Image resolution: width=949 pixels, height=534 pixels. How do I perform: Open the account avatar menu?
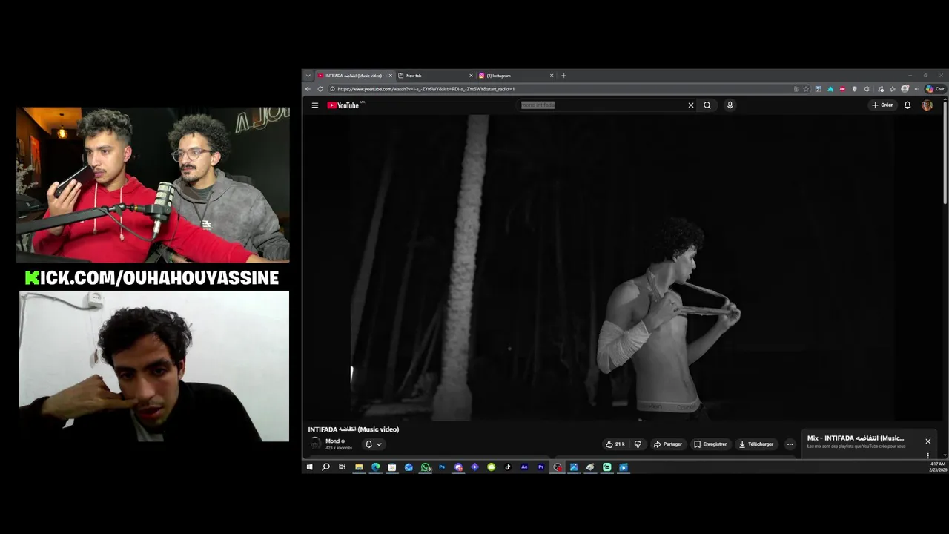(x=927, y=105)
